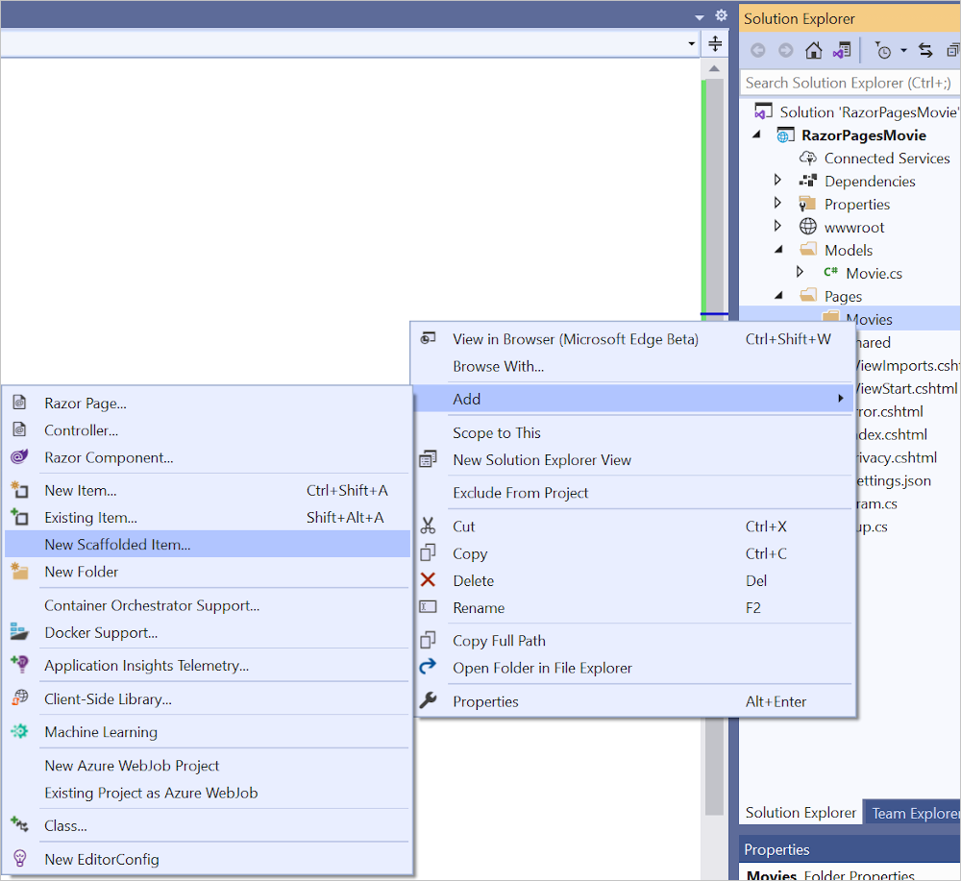This screenshot has width=961, height=881.
Task: Click the Home icon in Solution Explorer
Action: (x=813, y=51)
